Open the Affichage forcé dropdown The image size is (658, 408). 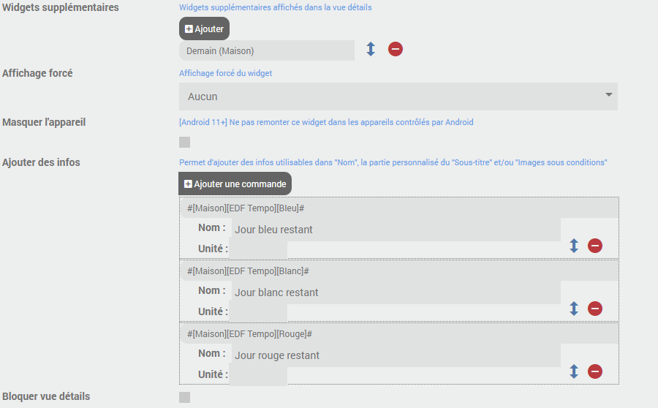pyautogui.click(x=398, y=97)
